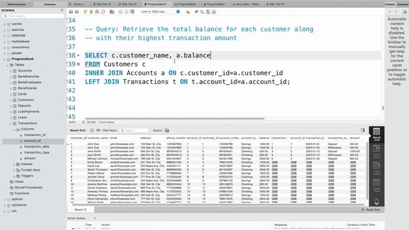Viewport: 409px width, 230px height.
Task: Open find panel magnifier icon
Action: (202, 11)
